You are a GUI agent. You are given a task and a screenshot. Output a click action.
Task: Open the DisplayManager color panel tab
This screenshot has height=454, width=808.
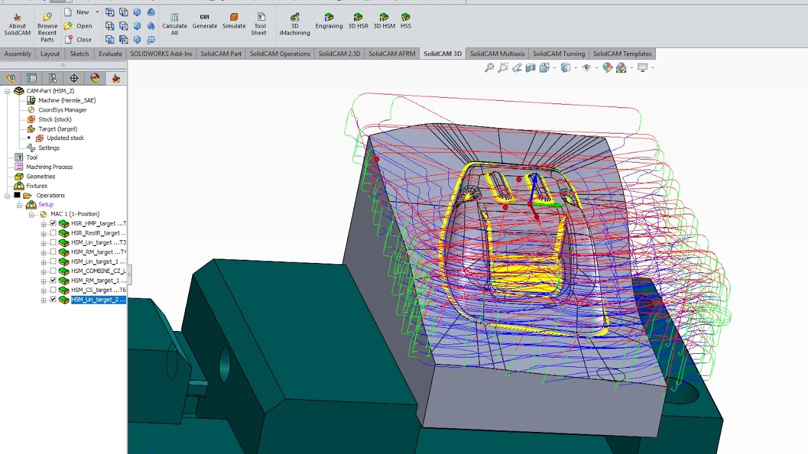pyautogui.click(x=95, y=78)
